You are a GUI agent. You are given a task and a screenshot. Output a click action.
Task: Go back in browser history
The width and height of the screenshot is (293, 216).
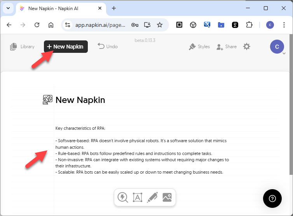[9, 25]
